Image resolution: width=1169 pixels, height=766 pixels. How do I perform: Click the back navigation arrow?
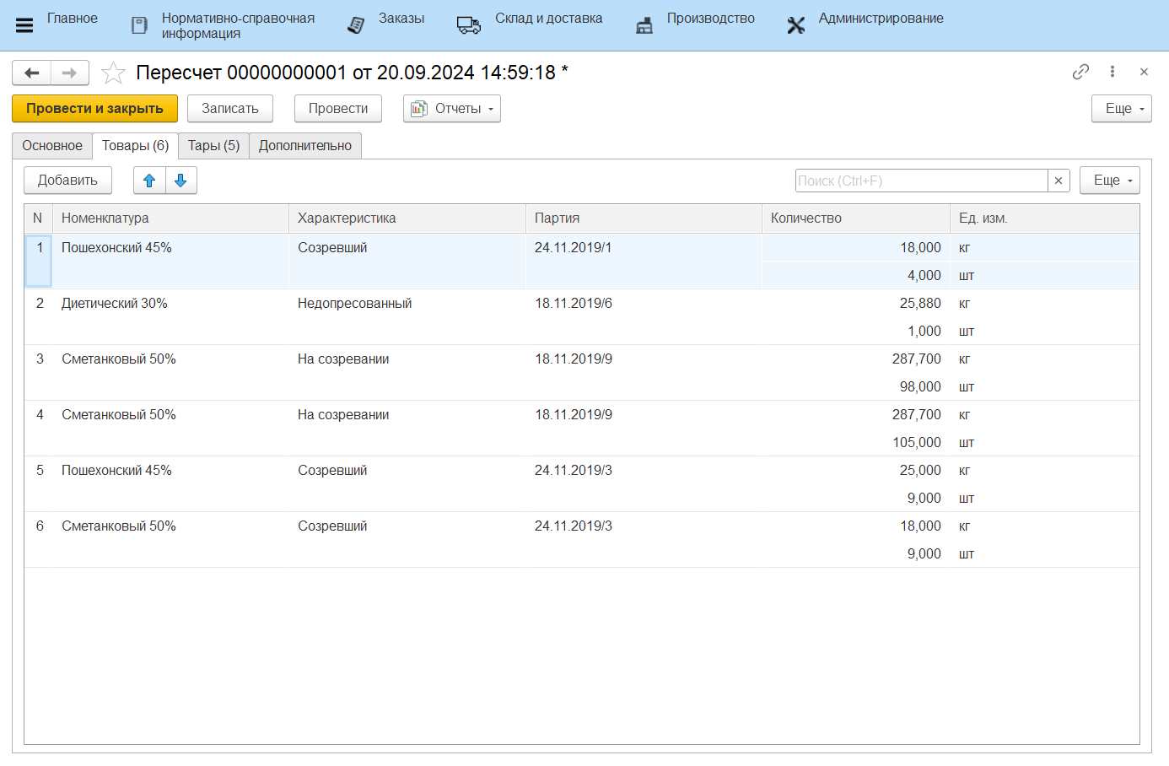point(32,73)
